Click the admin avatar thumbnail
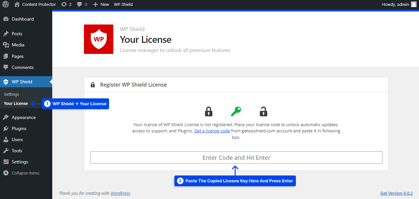419x199 pixels. [x=414, y=4]
